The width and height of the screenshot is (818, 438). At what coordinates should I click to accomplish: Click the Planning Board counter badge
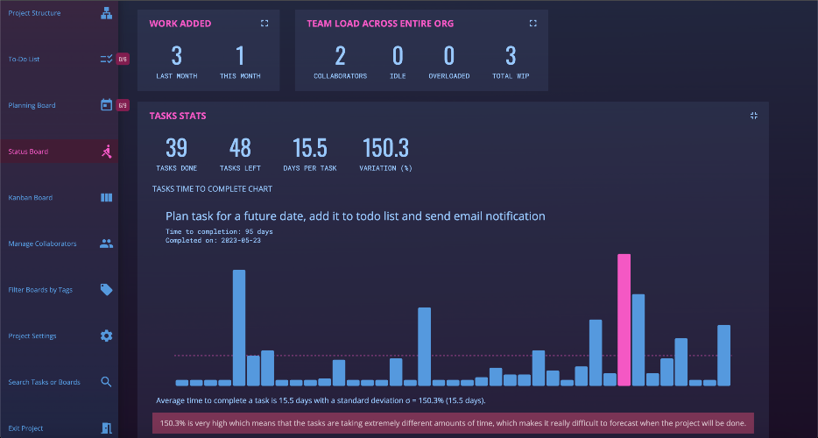click(123, 105)
